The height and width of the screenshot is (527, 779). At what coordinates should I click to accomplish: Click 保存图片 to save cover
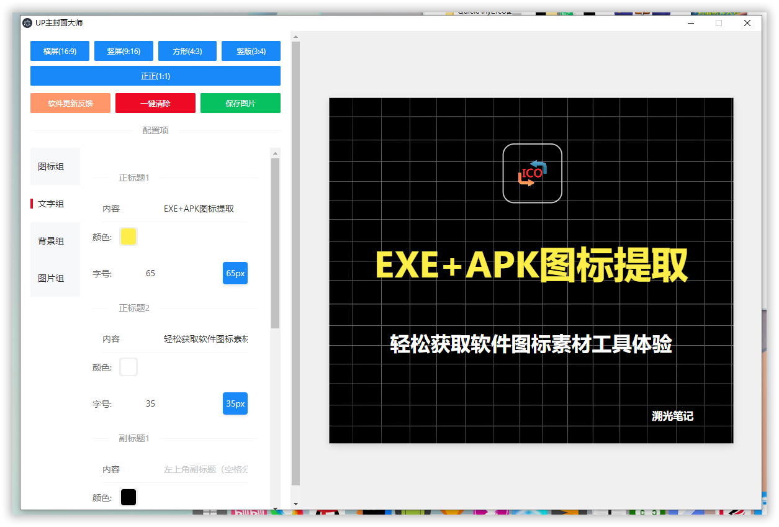click(x=240, y=103)
